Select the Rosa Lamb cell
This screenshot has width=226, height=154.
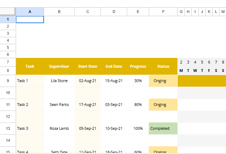[x=59, y=128]
